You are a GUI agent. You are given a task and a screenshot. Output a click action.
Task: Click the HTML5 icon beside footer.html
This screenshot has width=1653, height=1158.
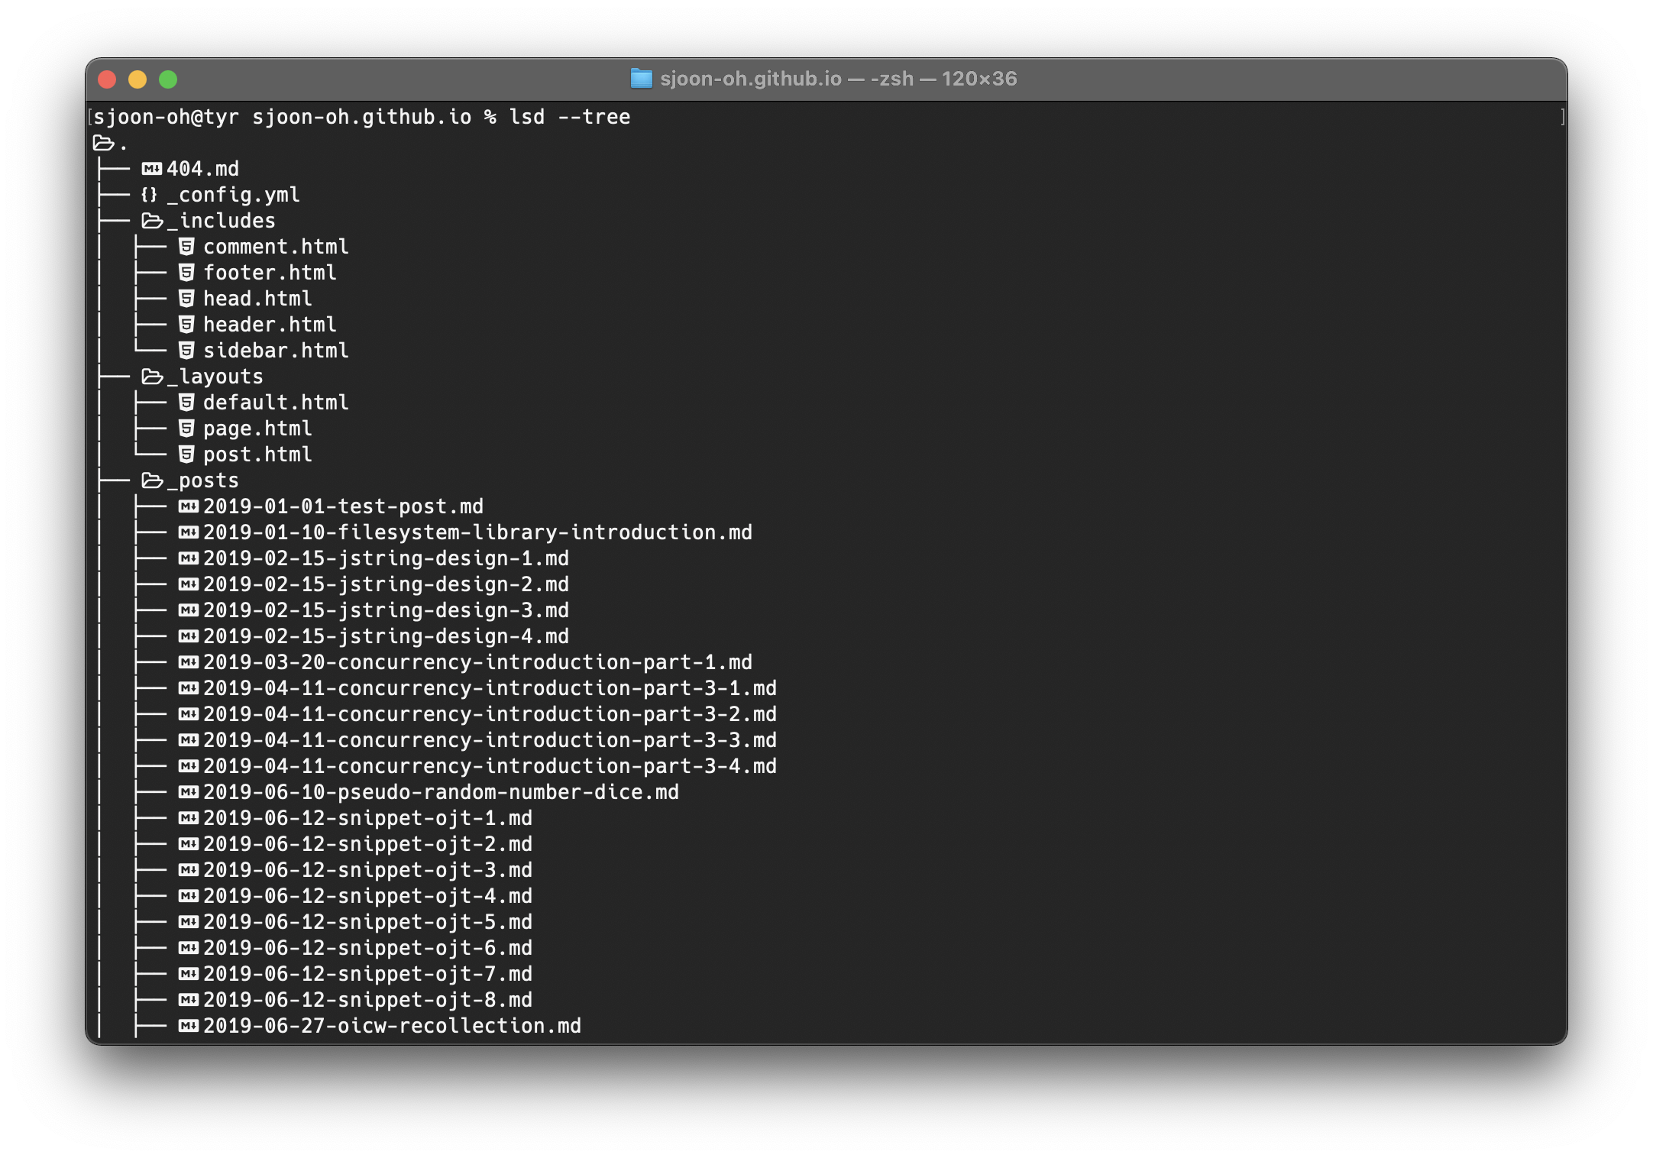point(186,273)
